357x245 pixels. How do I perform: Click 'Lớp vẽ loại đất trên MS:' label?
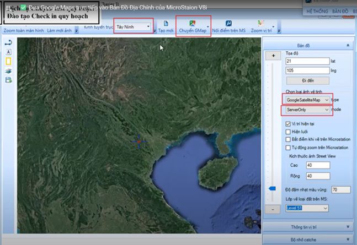coord(306,199)
